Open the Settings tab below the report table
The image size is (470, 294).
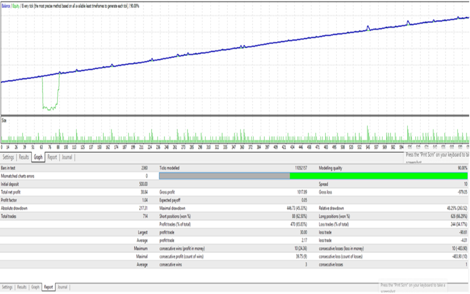click(x=7, y=287)
